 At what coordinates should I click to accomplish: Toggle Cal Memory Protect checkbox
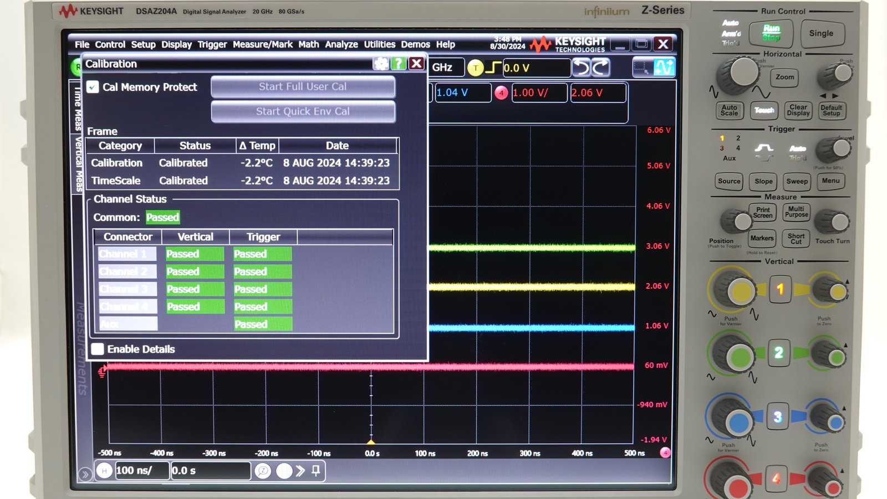point(93,87)
